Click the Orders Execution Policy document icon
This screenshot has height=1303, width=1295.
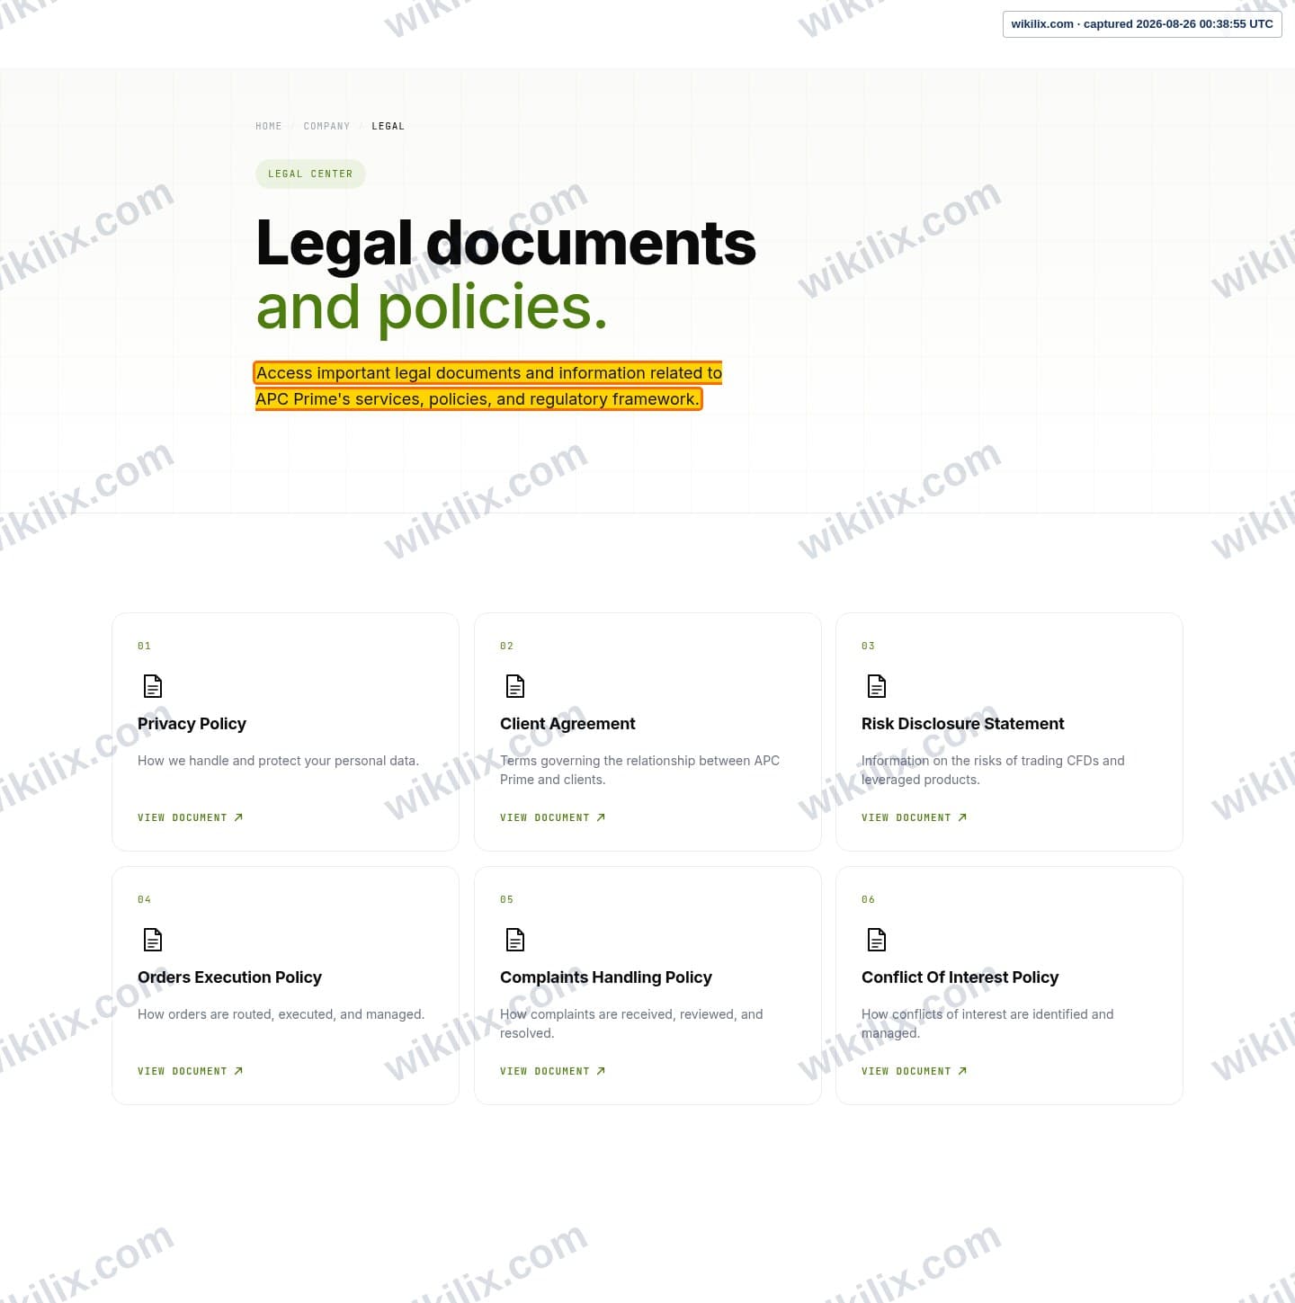(x=153, y=940)
